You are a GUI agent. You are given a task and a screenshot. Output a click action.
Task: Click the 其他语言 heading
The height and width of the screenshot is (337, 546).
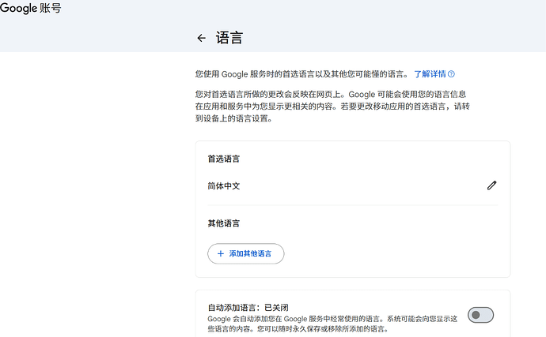pos(224,223)
